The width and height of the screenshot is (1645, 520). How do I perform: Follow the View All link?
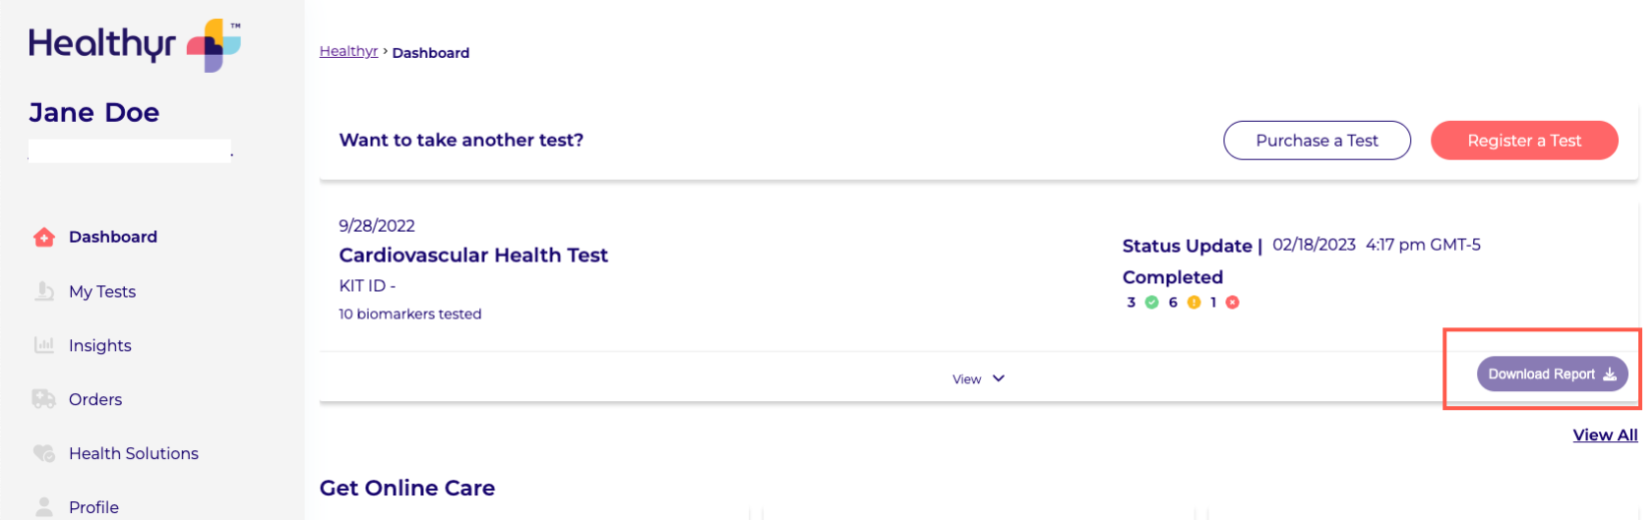[x=1604, y=435]
